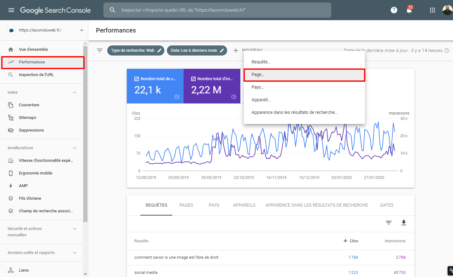Screen dimensions: 453x277
Task: Click the search magnifier icon in URL bar
Action: (x=112, y=10)
